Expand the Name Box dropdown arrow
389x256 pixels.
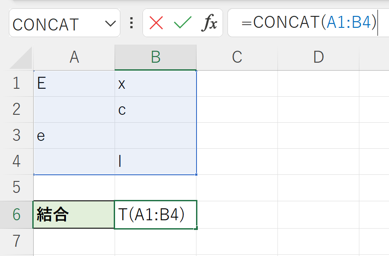pyautogui.click(x=110, y=23)
